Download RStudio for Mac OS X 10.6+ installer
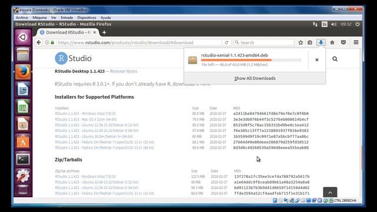The image size is (377, 212). click(86, 120)
